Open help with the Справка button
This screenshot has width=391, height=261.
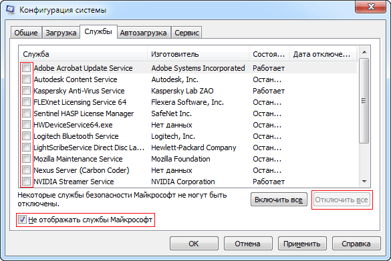[x=356, y=244]
